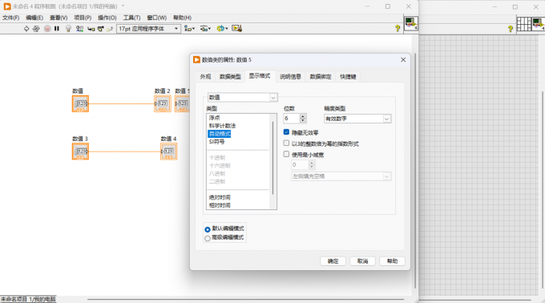Switch to the 数据类型 tab
Viewport: 545px width, 303px height.
click(x=230, y=77)
